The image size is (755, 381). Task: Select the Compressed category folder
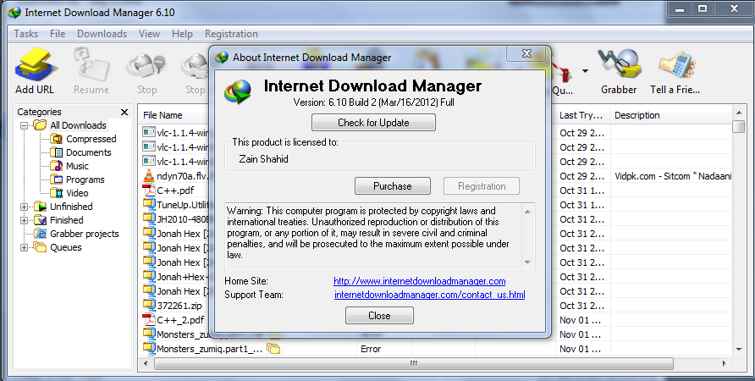(84, 139)
